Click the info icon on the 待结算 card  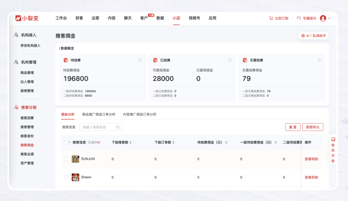pyautogui.click(x=140, y=60)
